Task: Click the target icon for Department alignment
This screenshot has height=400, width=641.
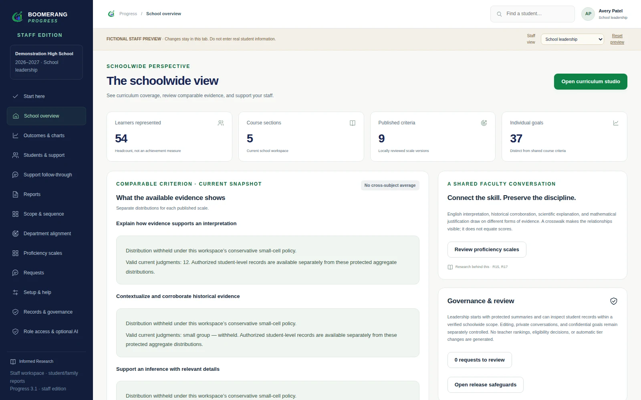Action: click(15, 234)
